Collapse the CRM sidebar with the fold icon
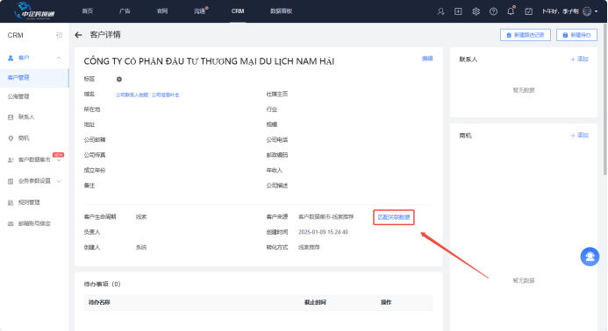The width and height of the screenshot is (608, 331). [60, 35]
